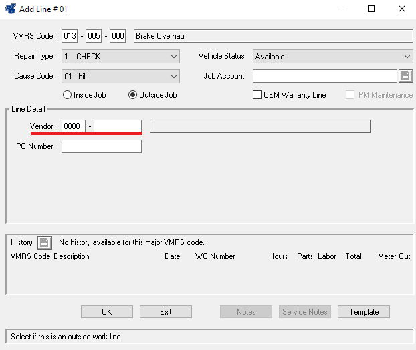Open the Template button
The height and width of the screenshot is (350, 416).
(364, 312)
